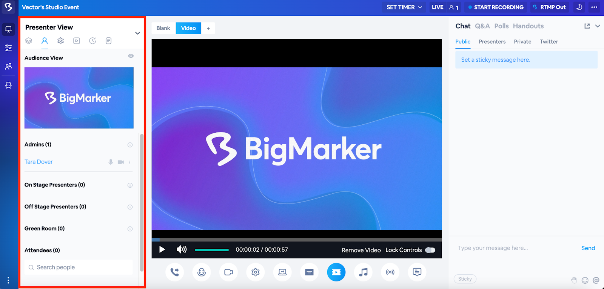
Task: Show info for Admins section
Action: [x=130, y=145]
